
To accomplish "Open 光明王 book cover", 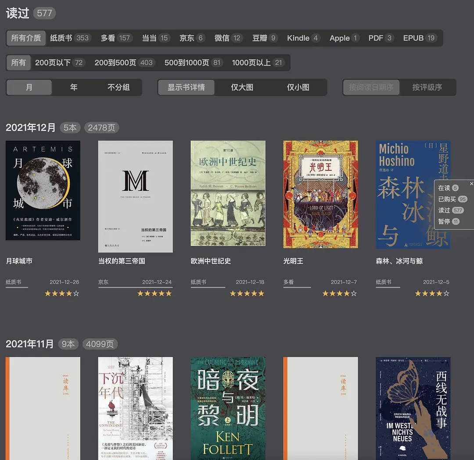I will [x=320, y=194].
